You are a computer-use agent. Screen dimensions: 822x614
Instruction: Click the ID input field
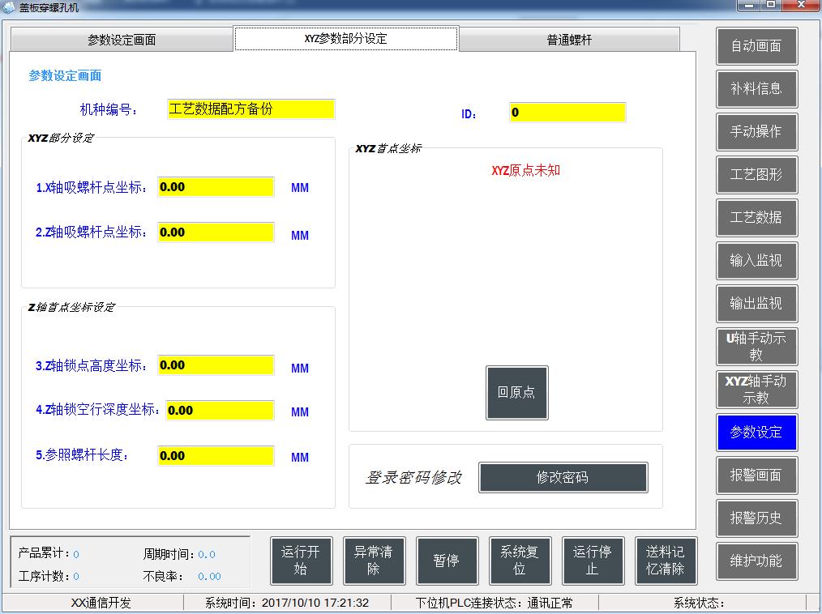pyautogui.click(x=567, y=112)
